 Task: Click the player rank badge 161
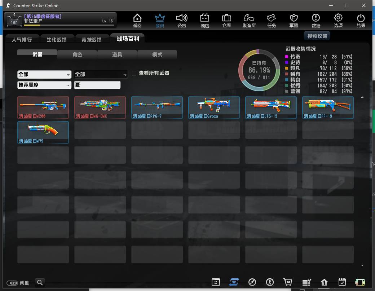[x=14, y=20]
